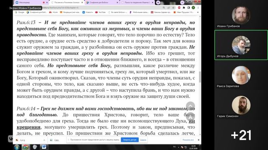Expand the hidden bookmarks chevron
Screen dimensions: 268x150
pos(198,12)
